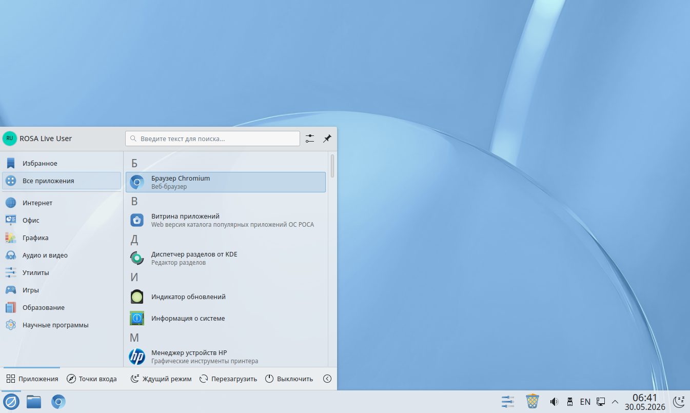Open the Научные программы category
Viewport: 690px width, 413px height.
tap(62, 325)
